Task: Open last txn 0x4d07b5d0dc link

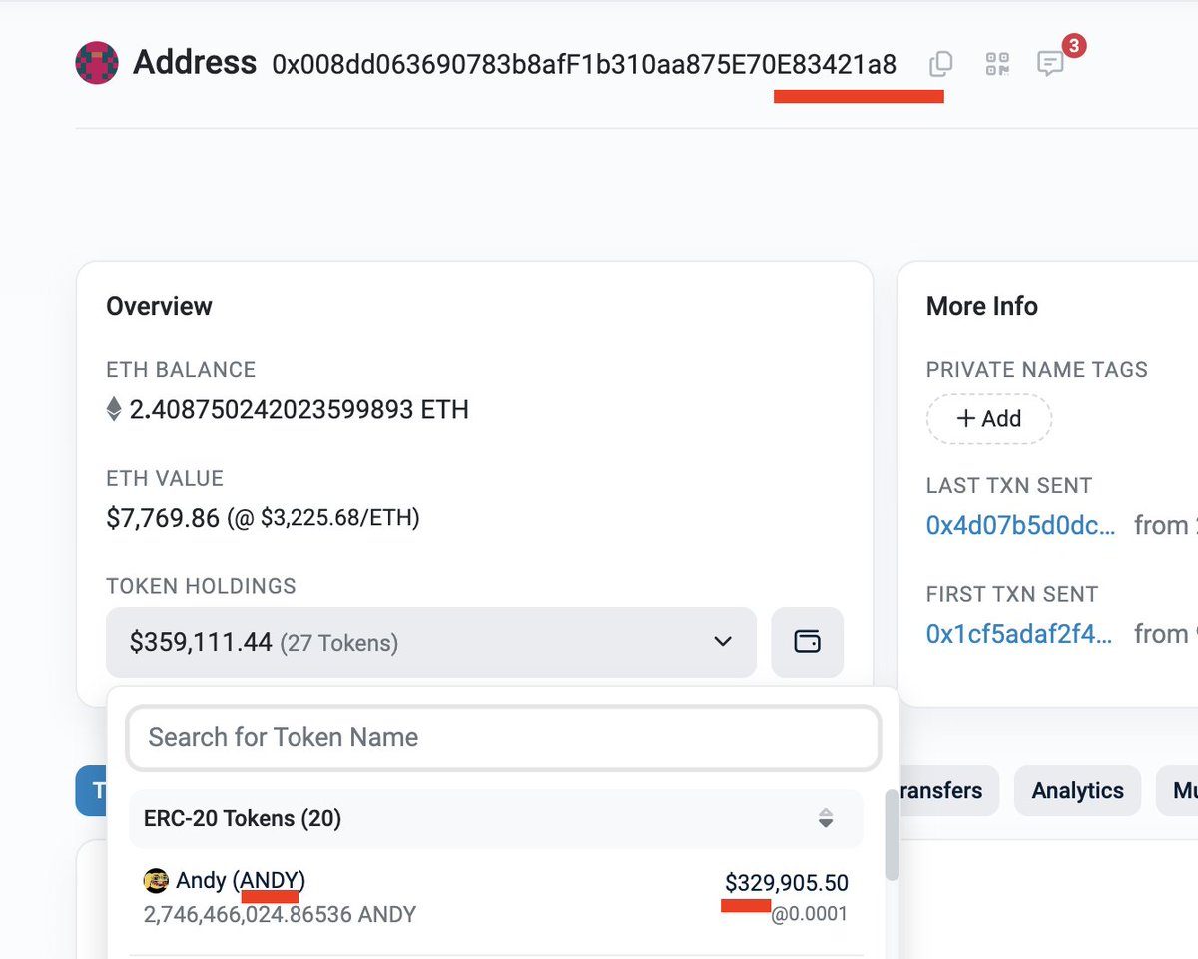Action: 1020,525
